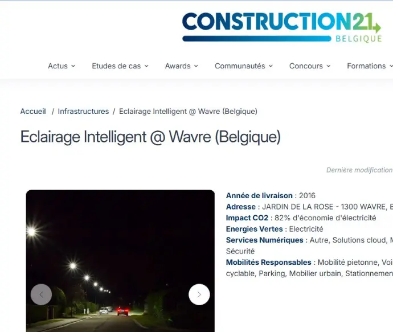Click the Construction21 Belgique logo

tap(282, 27)
